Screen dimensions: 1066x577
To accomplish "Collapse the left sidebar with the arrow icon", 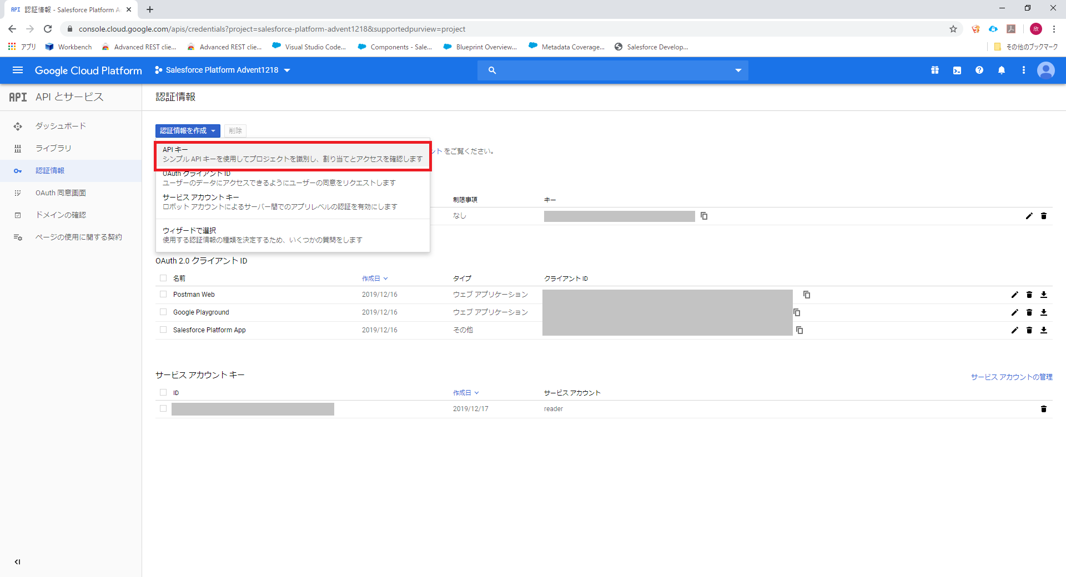I will [x=17, y=561].
